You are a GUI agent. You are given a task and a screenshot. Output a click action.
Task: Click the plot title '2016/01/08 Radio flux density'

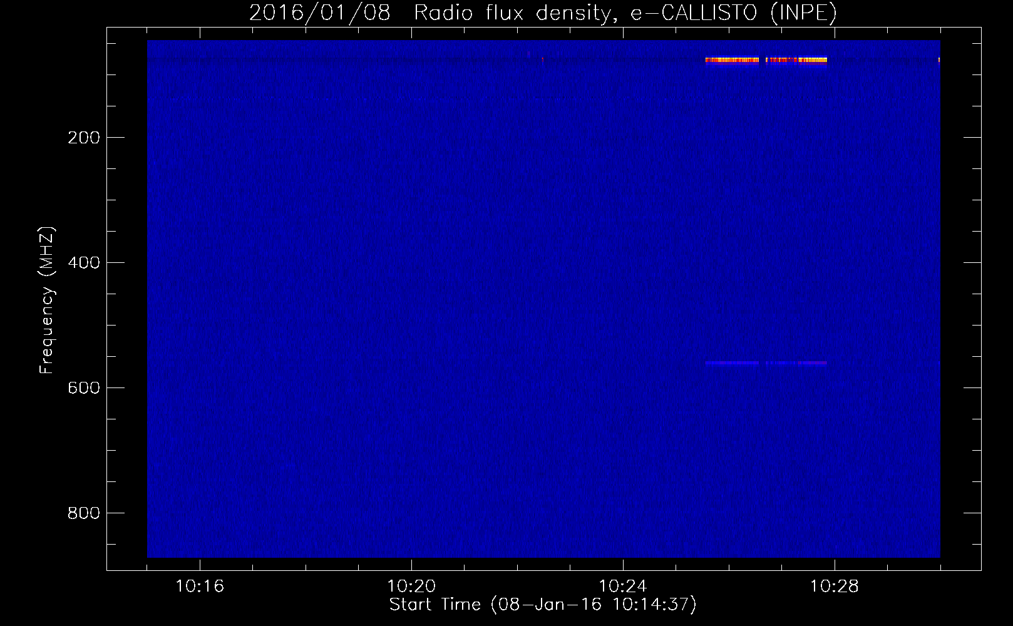tap(543, 13)
